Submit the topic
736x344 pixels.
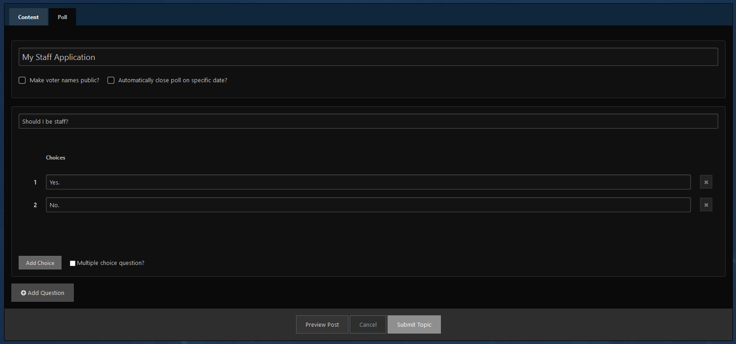pos(414,324)
